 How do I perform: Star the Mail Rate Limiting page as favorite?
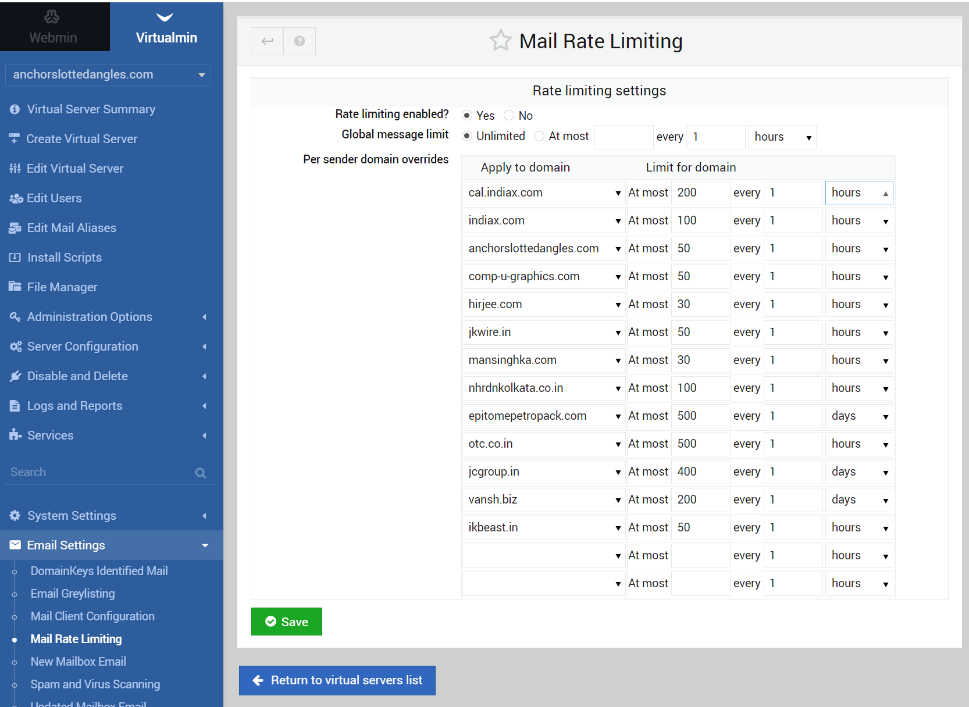[500, 41]
